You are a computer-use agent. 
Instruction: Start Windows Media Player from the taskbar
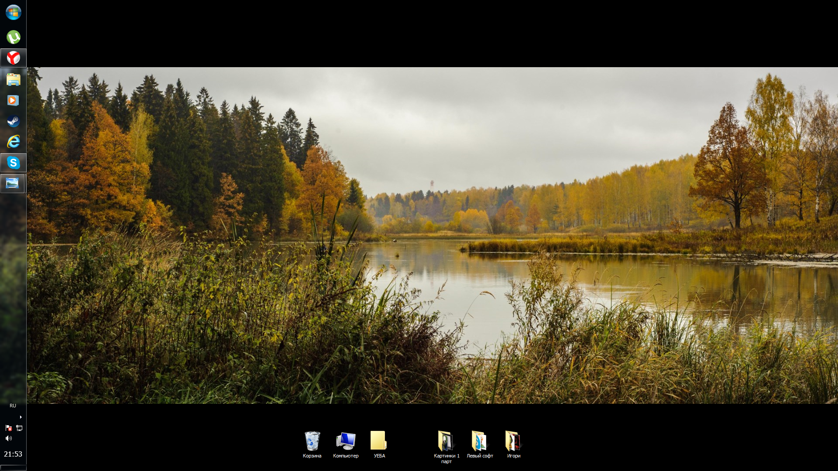point(13,100)
